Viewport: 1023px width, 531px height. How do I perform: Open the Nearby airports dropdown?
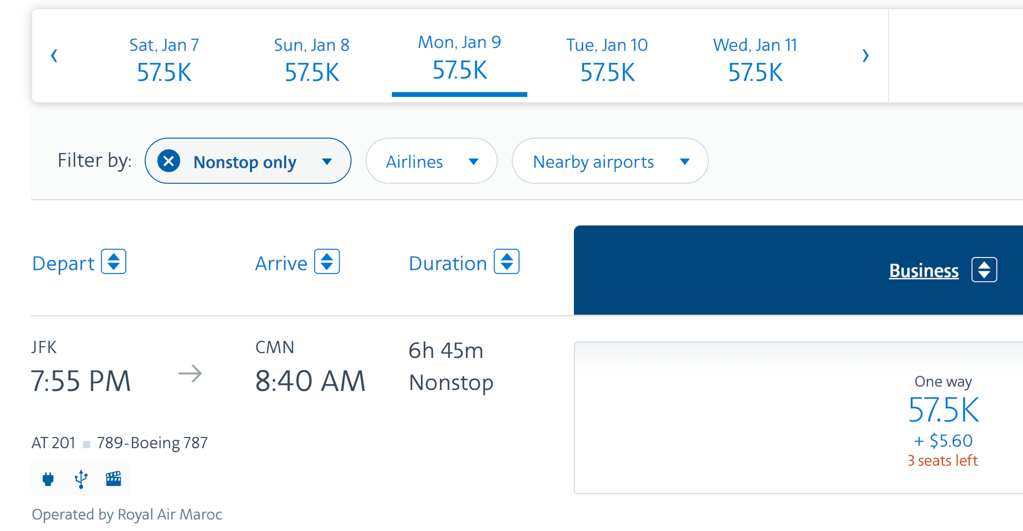click(x=610, y=161)
